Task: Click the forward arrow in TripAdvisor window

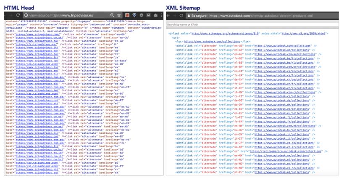Action: coord(11,15)
